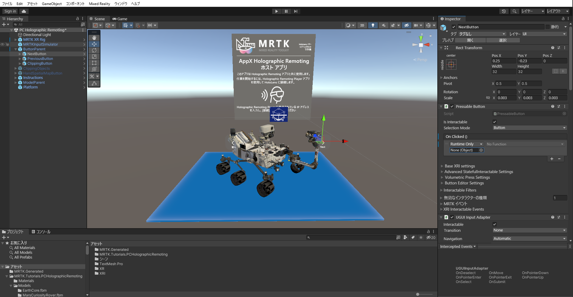Uncheck Is Interactable on the Pressable Button
This screenshot has height=297, width=573.
click(494, 122)
